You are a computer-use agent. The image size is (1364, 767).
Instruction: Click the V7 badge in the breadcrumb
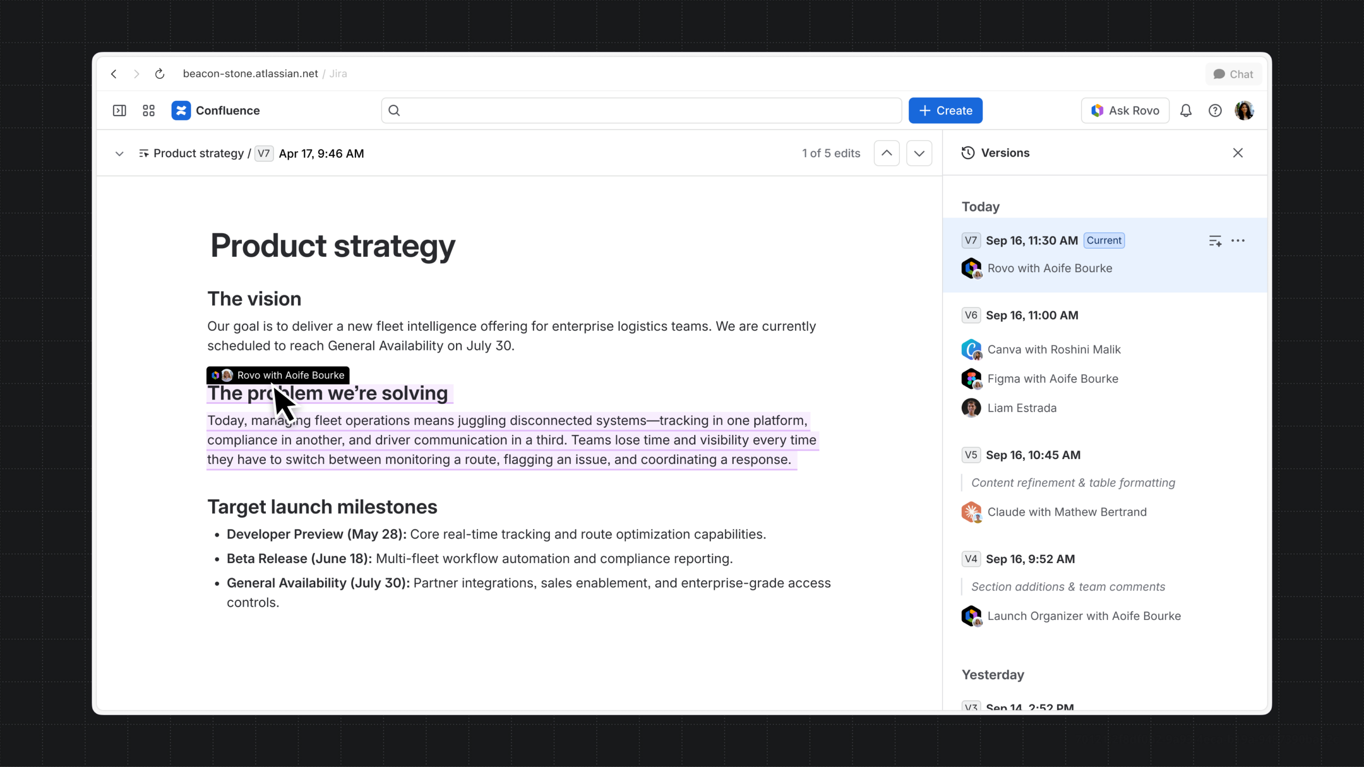coord(264,153)
